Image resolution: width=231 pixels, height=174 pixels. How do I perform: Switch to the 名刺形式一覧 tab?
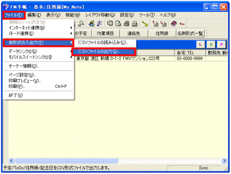tap(190, 33)
